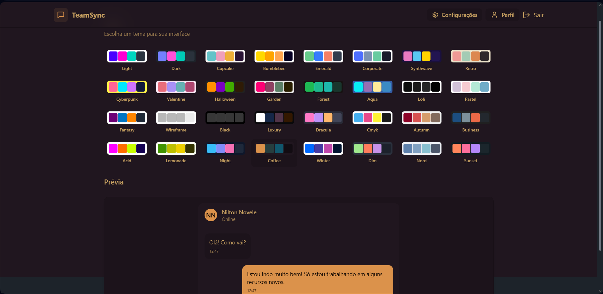Click the active Coffee theme swatch
Screen dimensions: 603x294
coord(274,148)
